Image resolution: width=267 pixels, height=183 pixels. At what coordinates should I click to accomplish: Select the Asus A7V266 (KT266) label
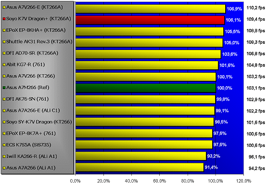(31, 76)
